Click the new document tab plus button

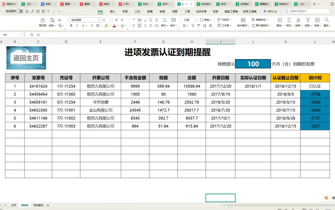coord(314,4)
